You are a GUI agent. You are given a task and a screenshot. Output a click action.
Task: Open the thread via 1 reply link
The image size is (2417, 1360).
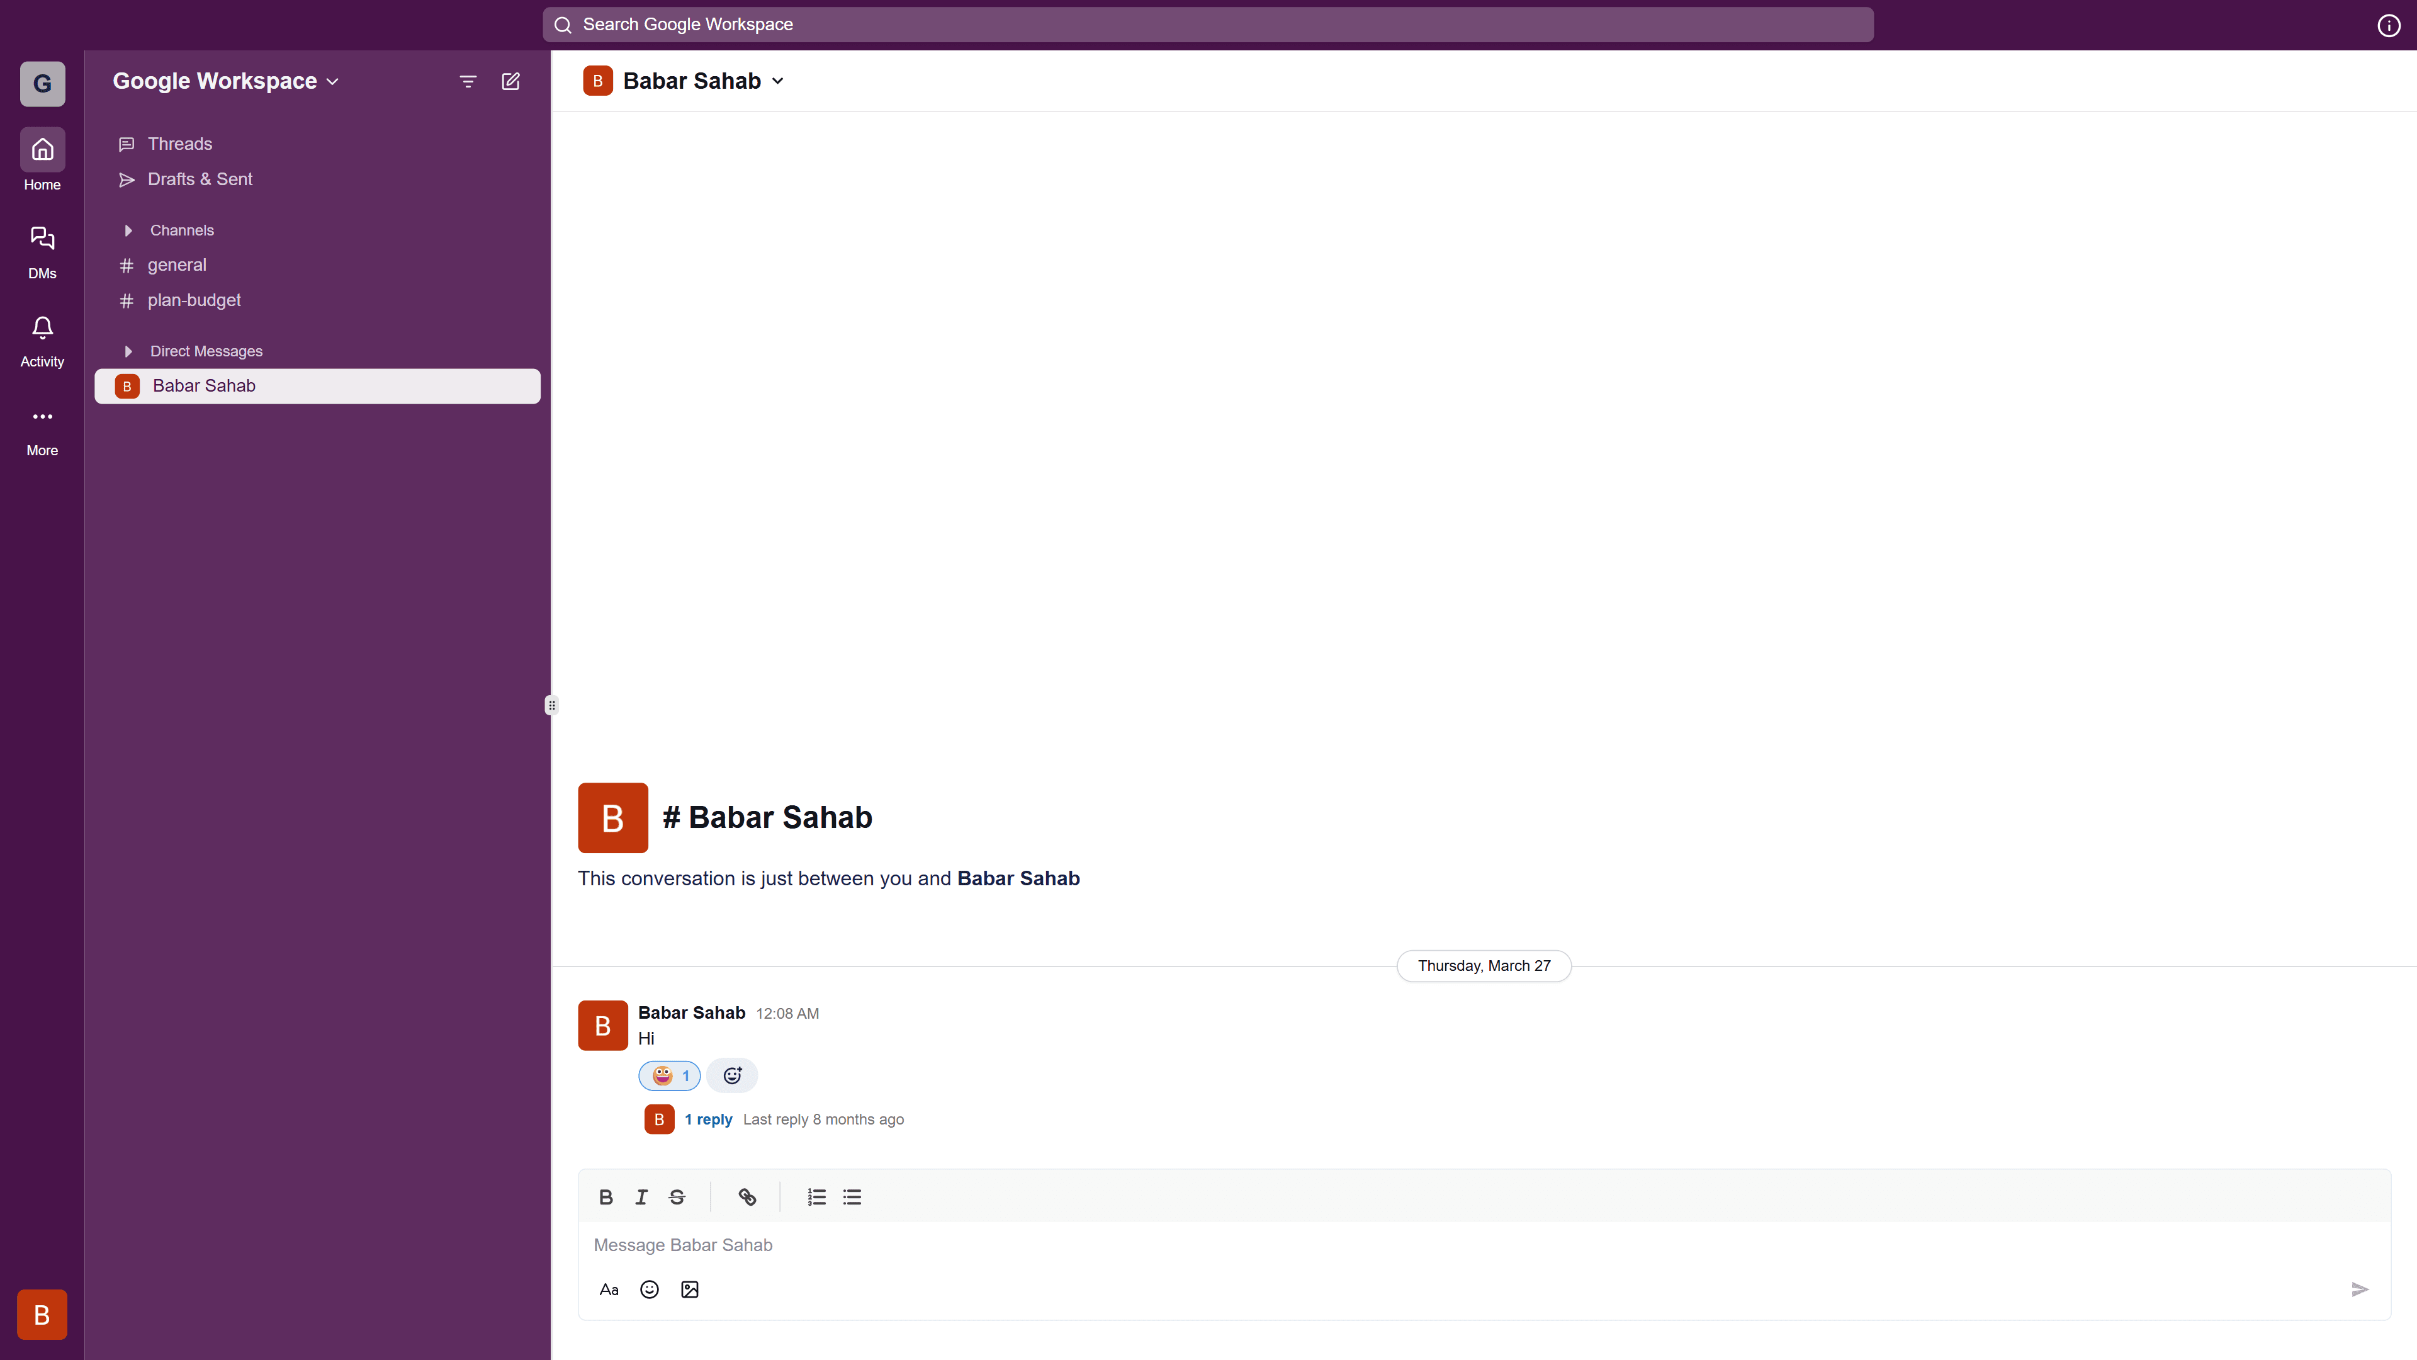click(x=708, y=1119)
